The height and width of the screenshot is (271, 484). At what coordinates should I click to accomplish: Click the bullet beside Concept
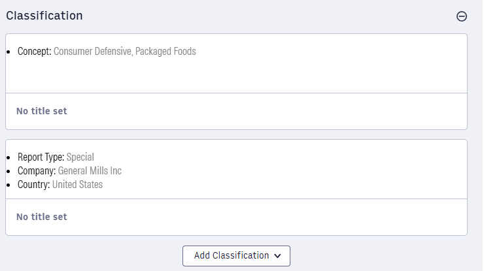pos(8,52)
